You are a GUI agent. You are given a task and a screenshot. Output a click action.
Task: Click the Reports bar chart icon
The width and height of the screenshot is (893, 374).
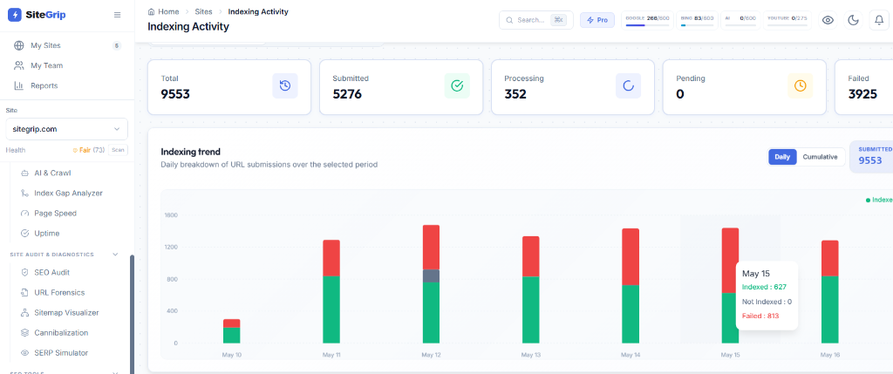pyautogui.click(x=19, y=85)
